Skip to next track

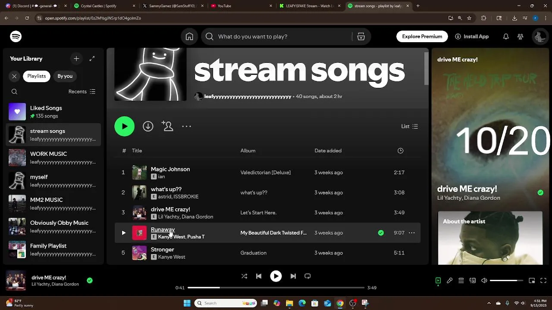(293, 276)
